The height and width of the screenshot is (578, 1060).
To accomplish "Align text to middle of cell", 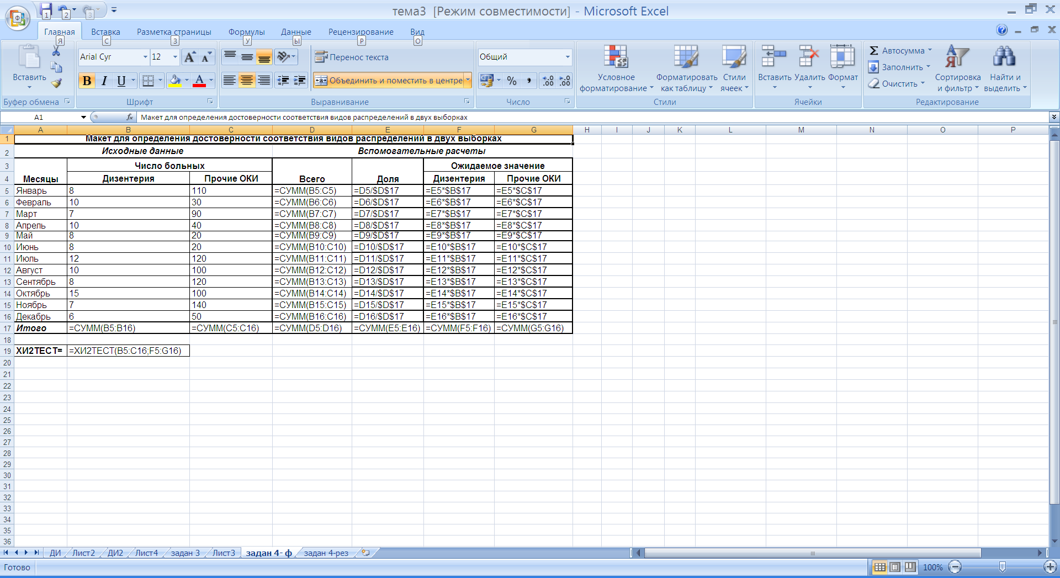I will click(x=247, y=56).
